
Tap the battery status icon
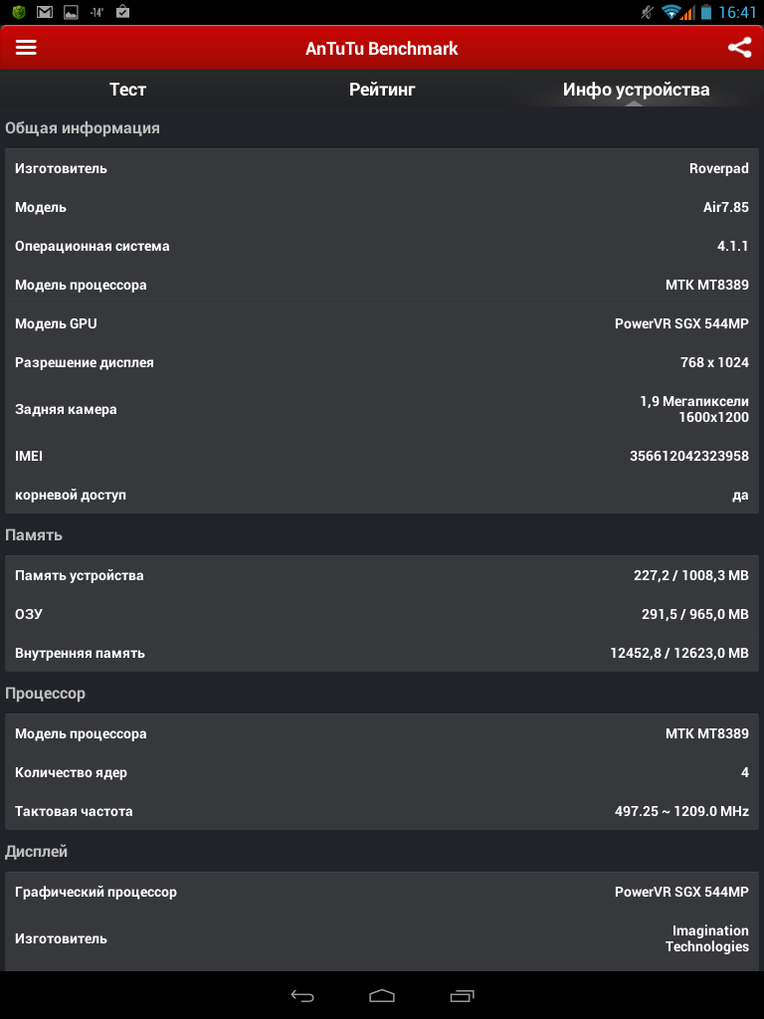[706, 13]
